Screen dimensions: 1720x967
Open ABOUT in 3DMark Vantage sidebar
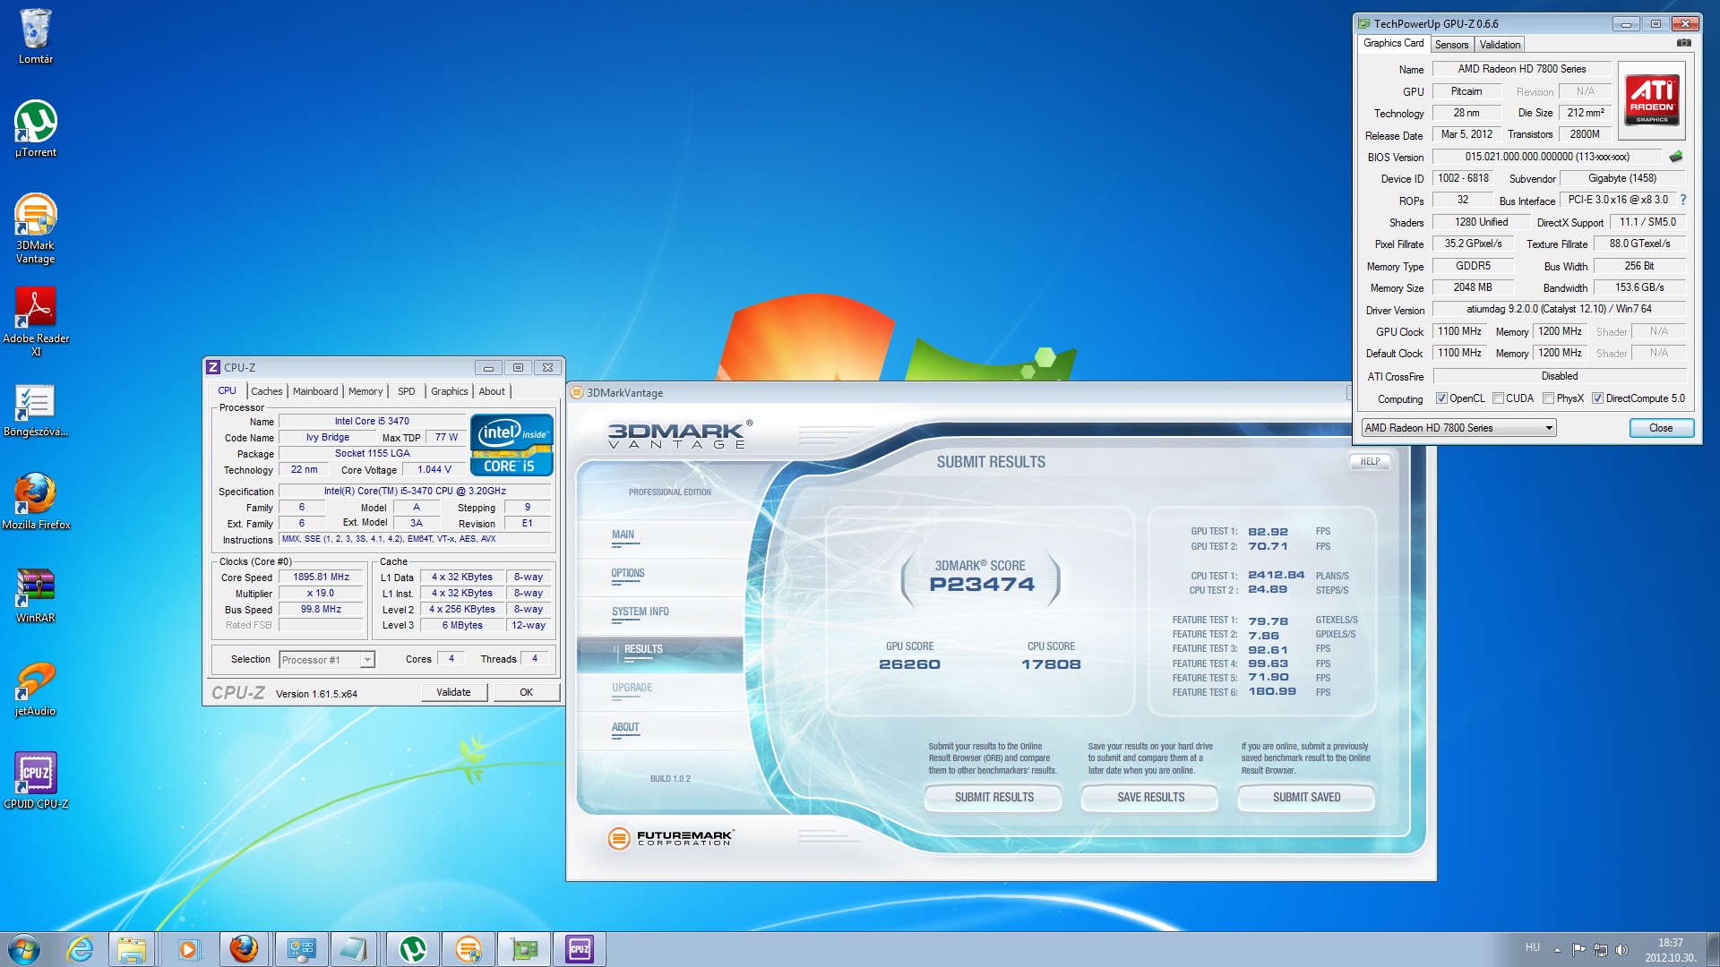pos(625,727)
